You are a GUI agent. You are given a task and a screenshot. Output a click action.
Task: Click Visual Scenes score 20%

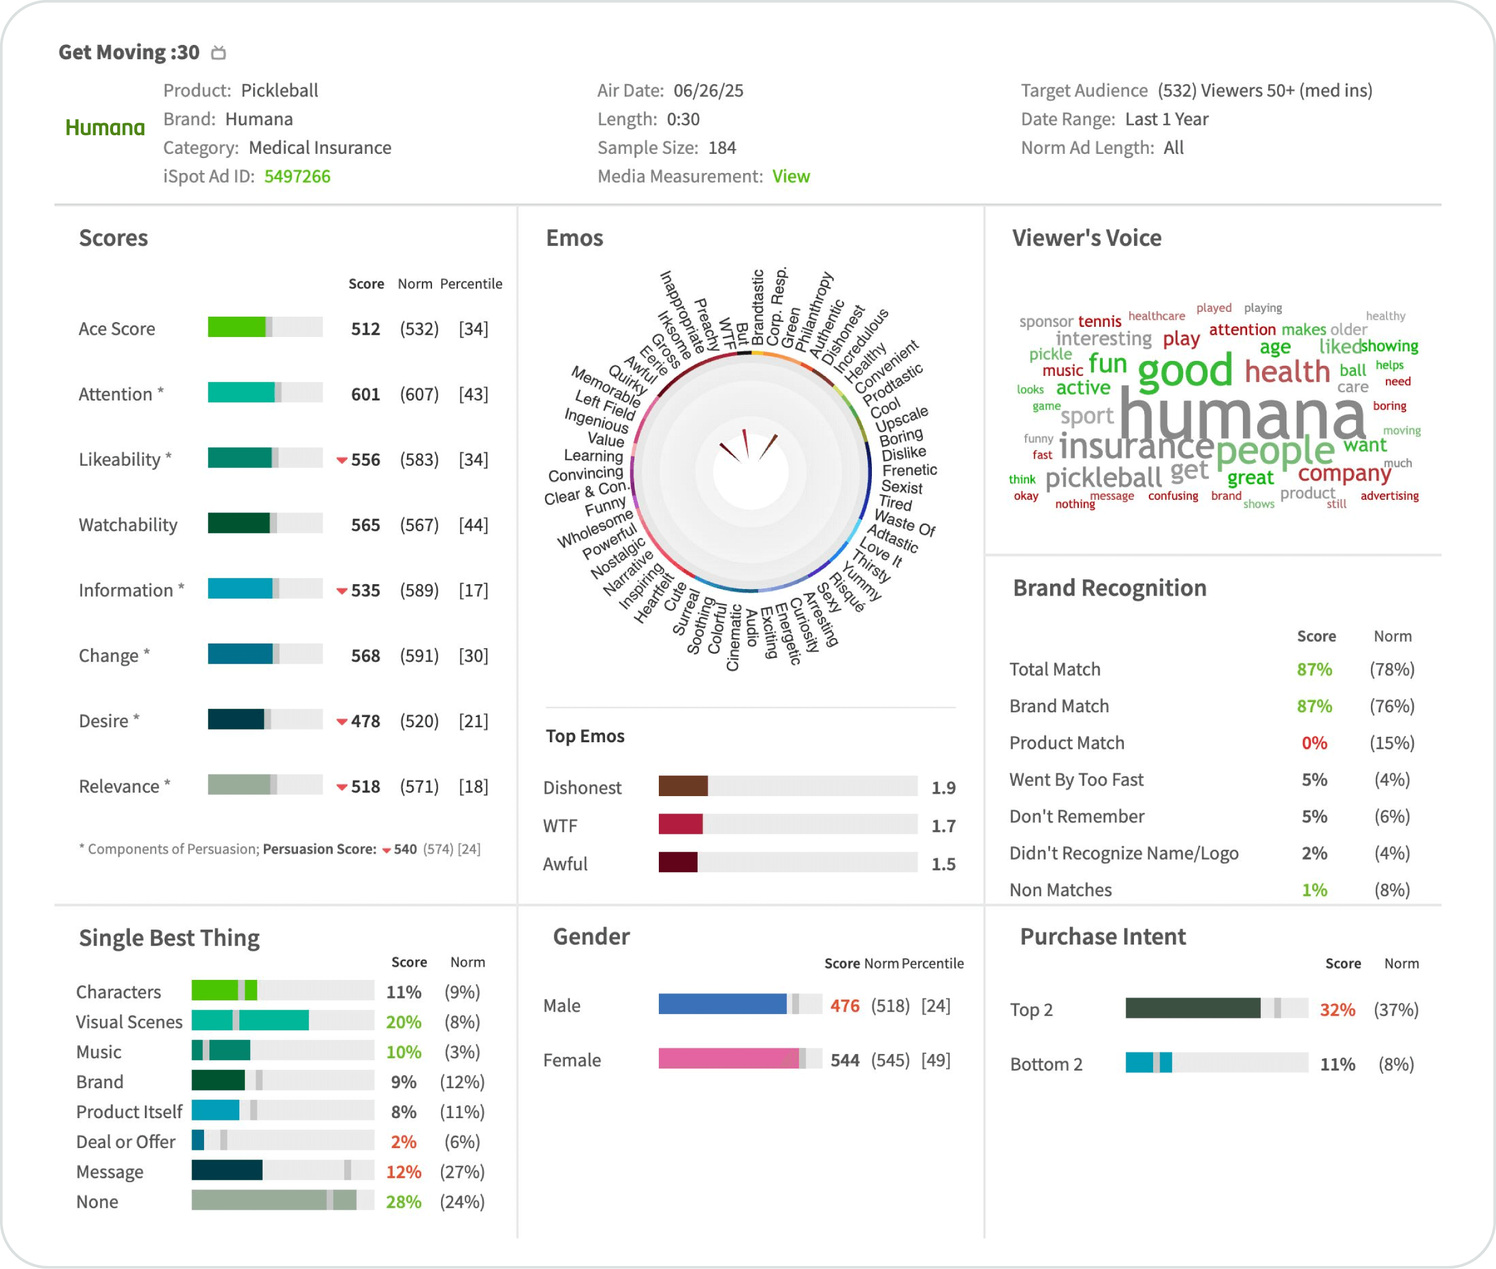pyautogui.click(x=403, y=1022)
